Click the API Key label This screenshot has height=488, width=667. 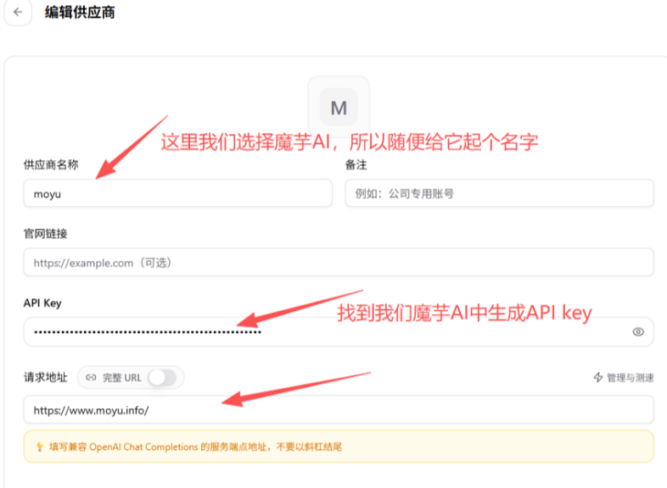tap(42, 302)
